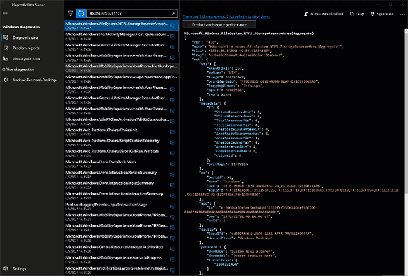Click category icon on InteractionSummary row
The image size is (408, 276).
click(172, 196)
